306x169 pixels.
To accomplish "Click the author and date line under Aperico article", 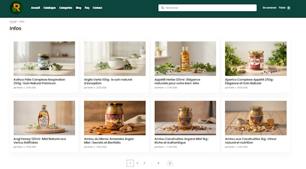I will (x=236, y=88).
